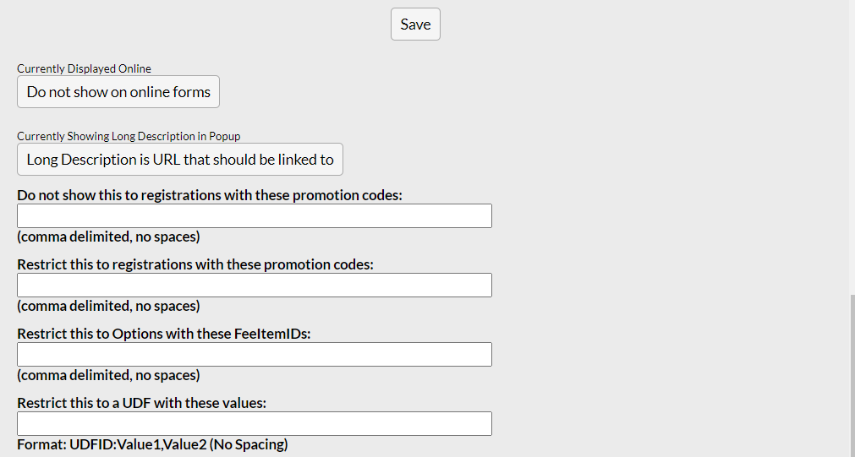Viewport: 855px width, 457px height.
Task: Click the UDF values input field
Action: [255, 423]
